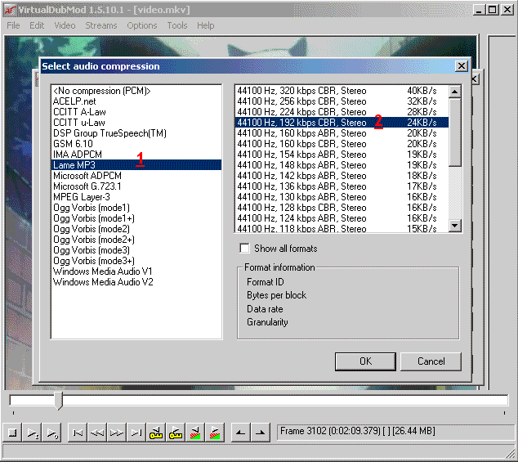Step backward with rewind arrows icon
This screenshot has width=518, height=462.
96,433
